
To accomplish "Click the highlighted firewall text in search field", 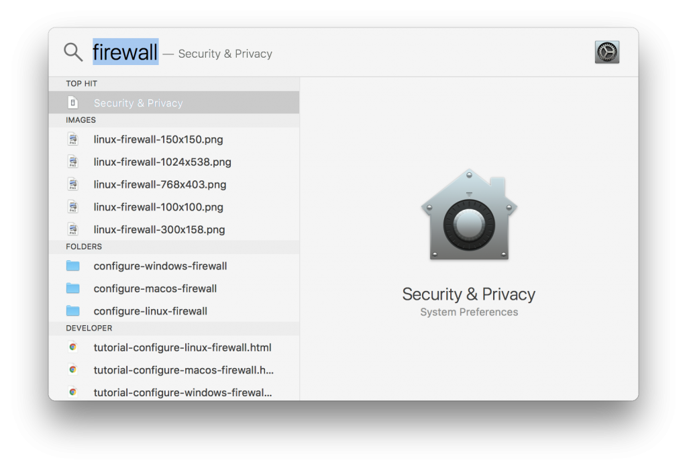I will click(125, 52).
